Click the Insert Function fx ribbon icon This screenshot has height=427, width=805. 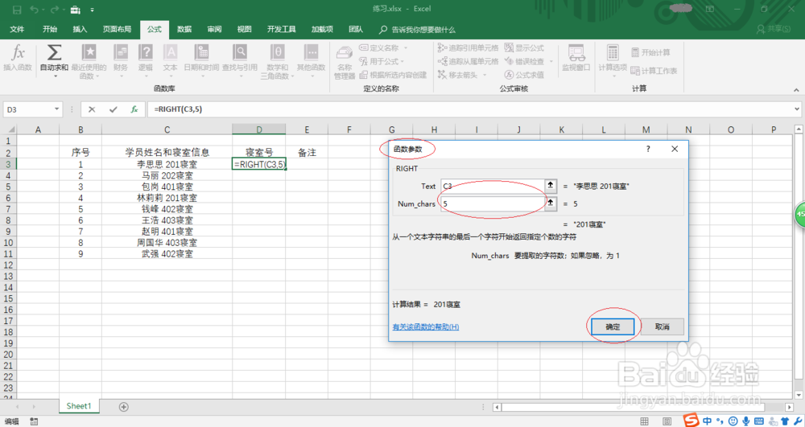18,57
